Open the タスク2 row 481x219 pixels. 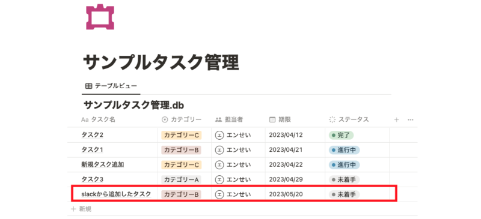(92, 135)
